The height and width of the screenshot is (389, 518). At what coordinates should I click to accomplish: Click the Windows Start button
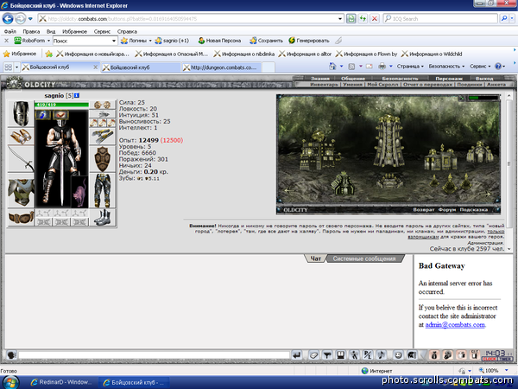(10, 382)
